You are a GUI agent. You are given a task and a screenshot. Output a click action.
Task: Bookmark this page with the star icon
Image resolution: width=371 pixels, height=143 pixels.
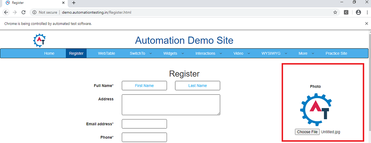[x=335, y=12]
